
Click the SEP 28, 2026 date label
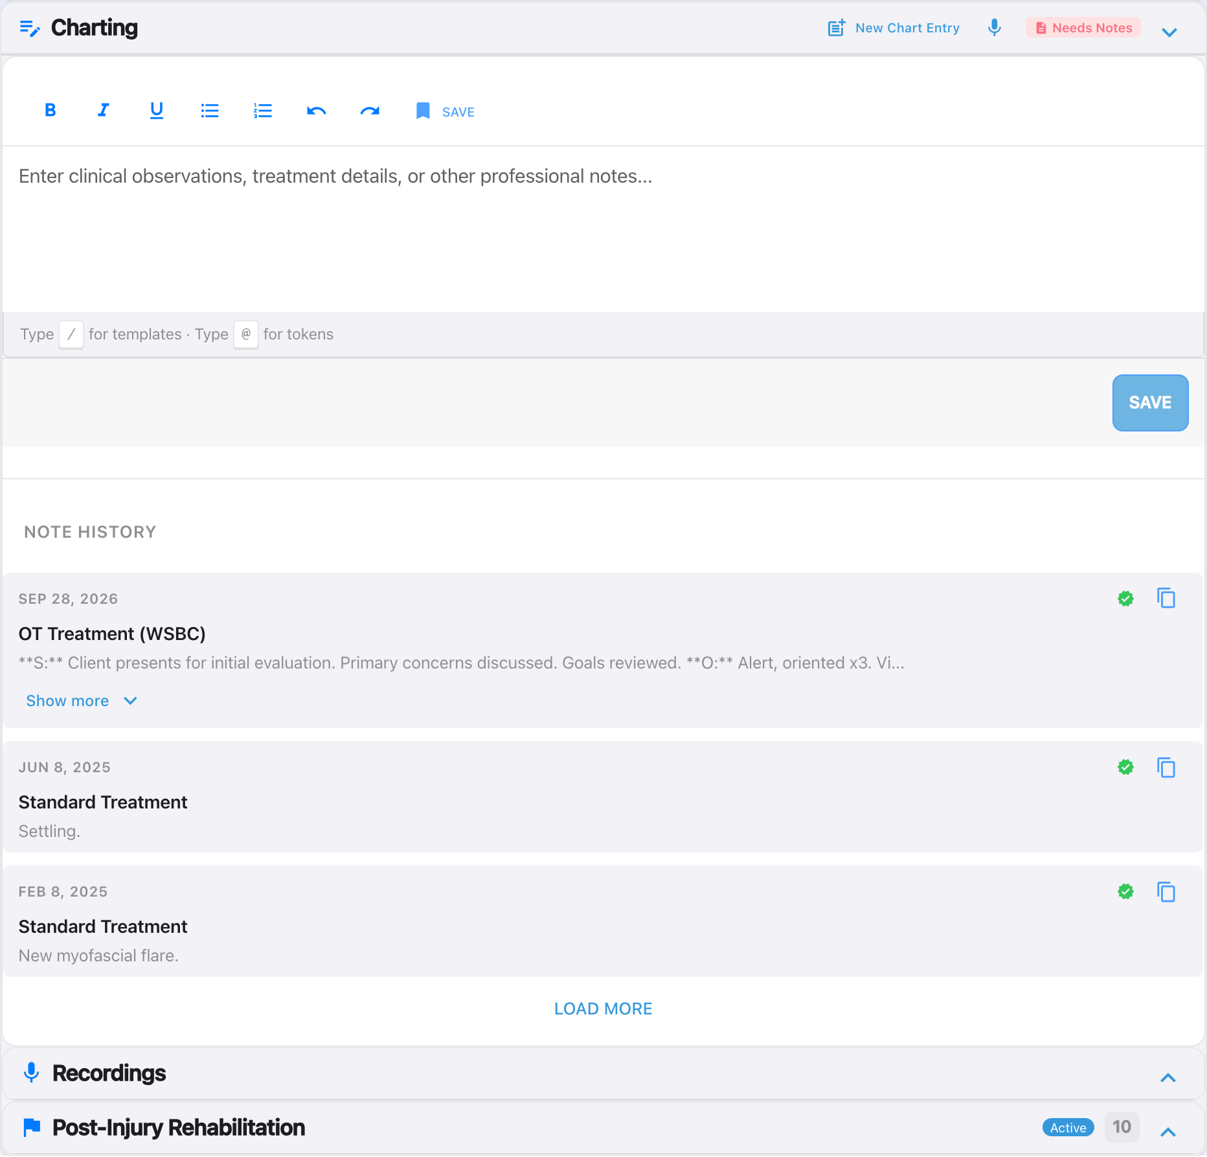pos(68,599)
